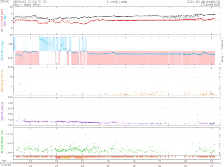224x167 pixels.
Task: Click the 00 hour tick on bottom axis
Action: (x=185, y=162)
